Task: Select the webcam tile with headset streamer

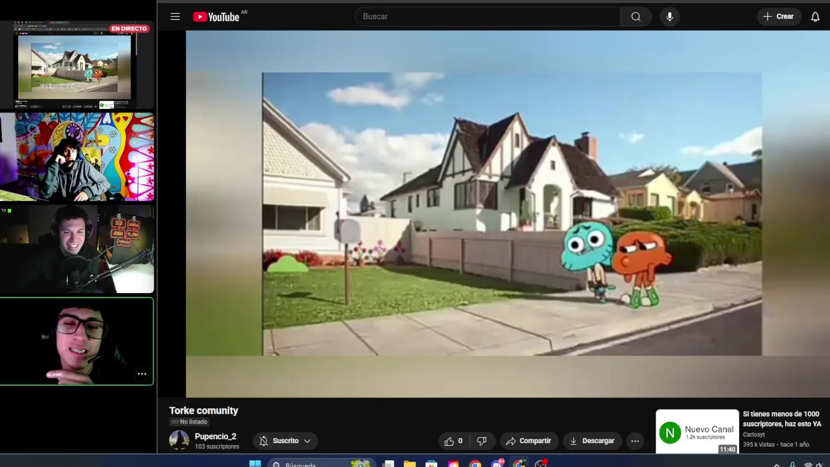Action: point(77,250)
